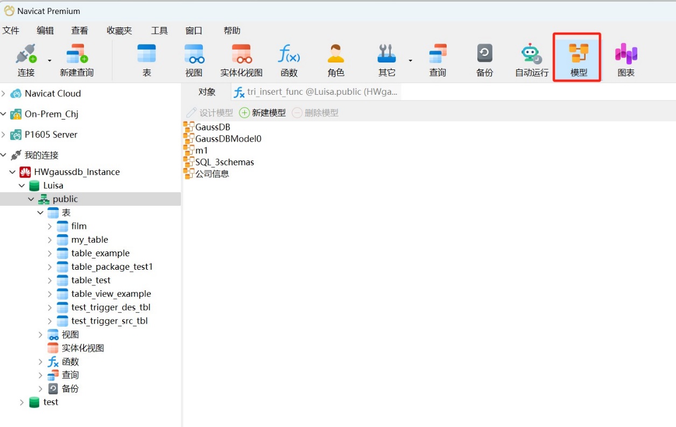Open the 查看 menu
The image size is (676, 427).
pyautogui.click(x=80, y=31)
